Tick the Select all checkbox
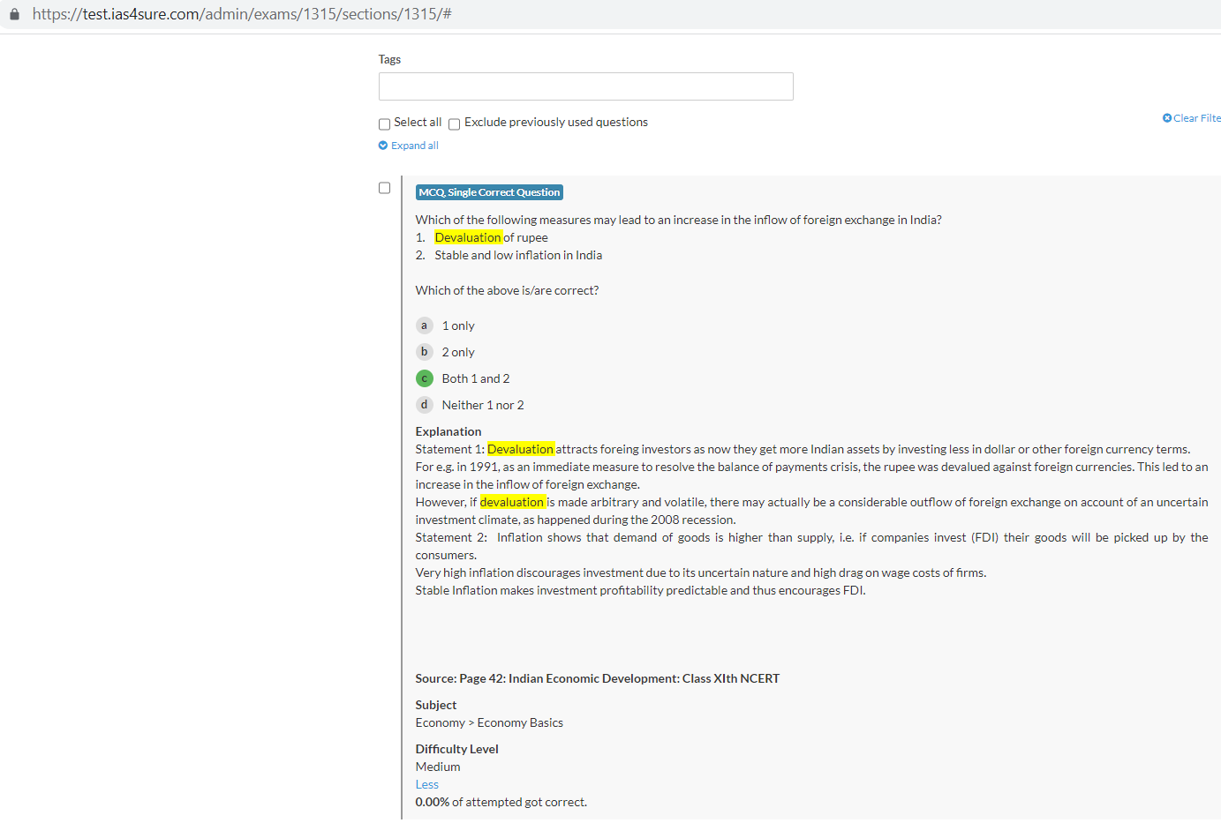The height and width of the screenshot is (823, 1221). coord(384,124)
